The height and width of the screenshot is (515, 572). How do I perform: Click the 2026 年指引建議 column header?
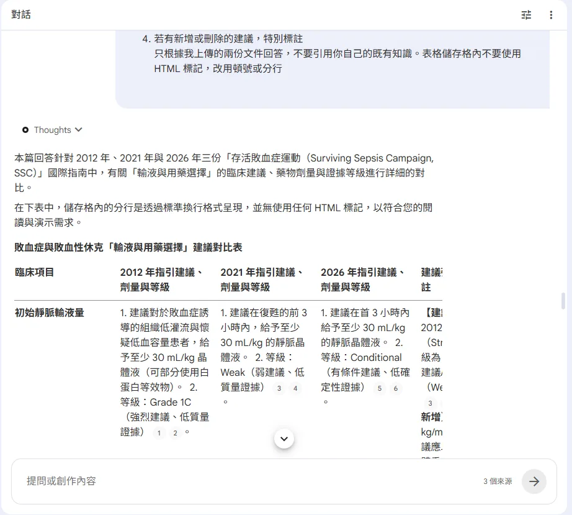362,280
